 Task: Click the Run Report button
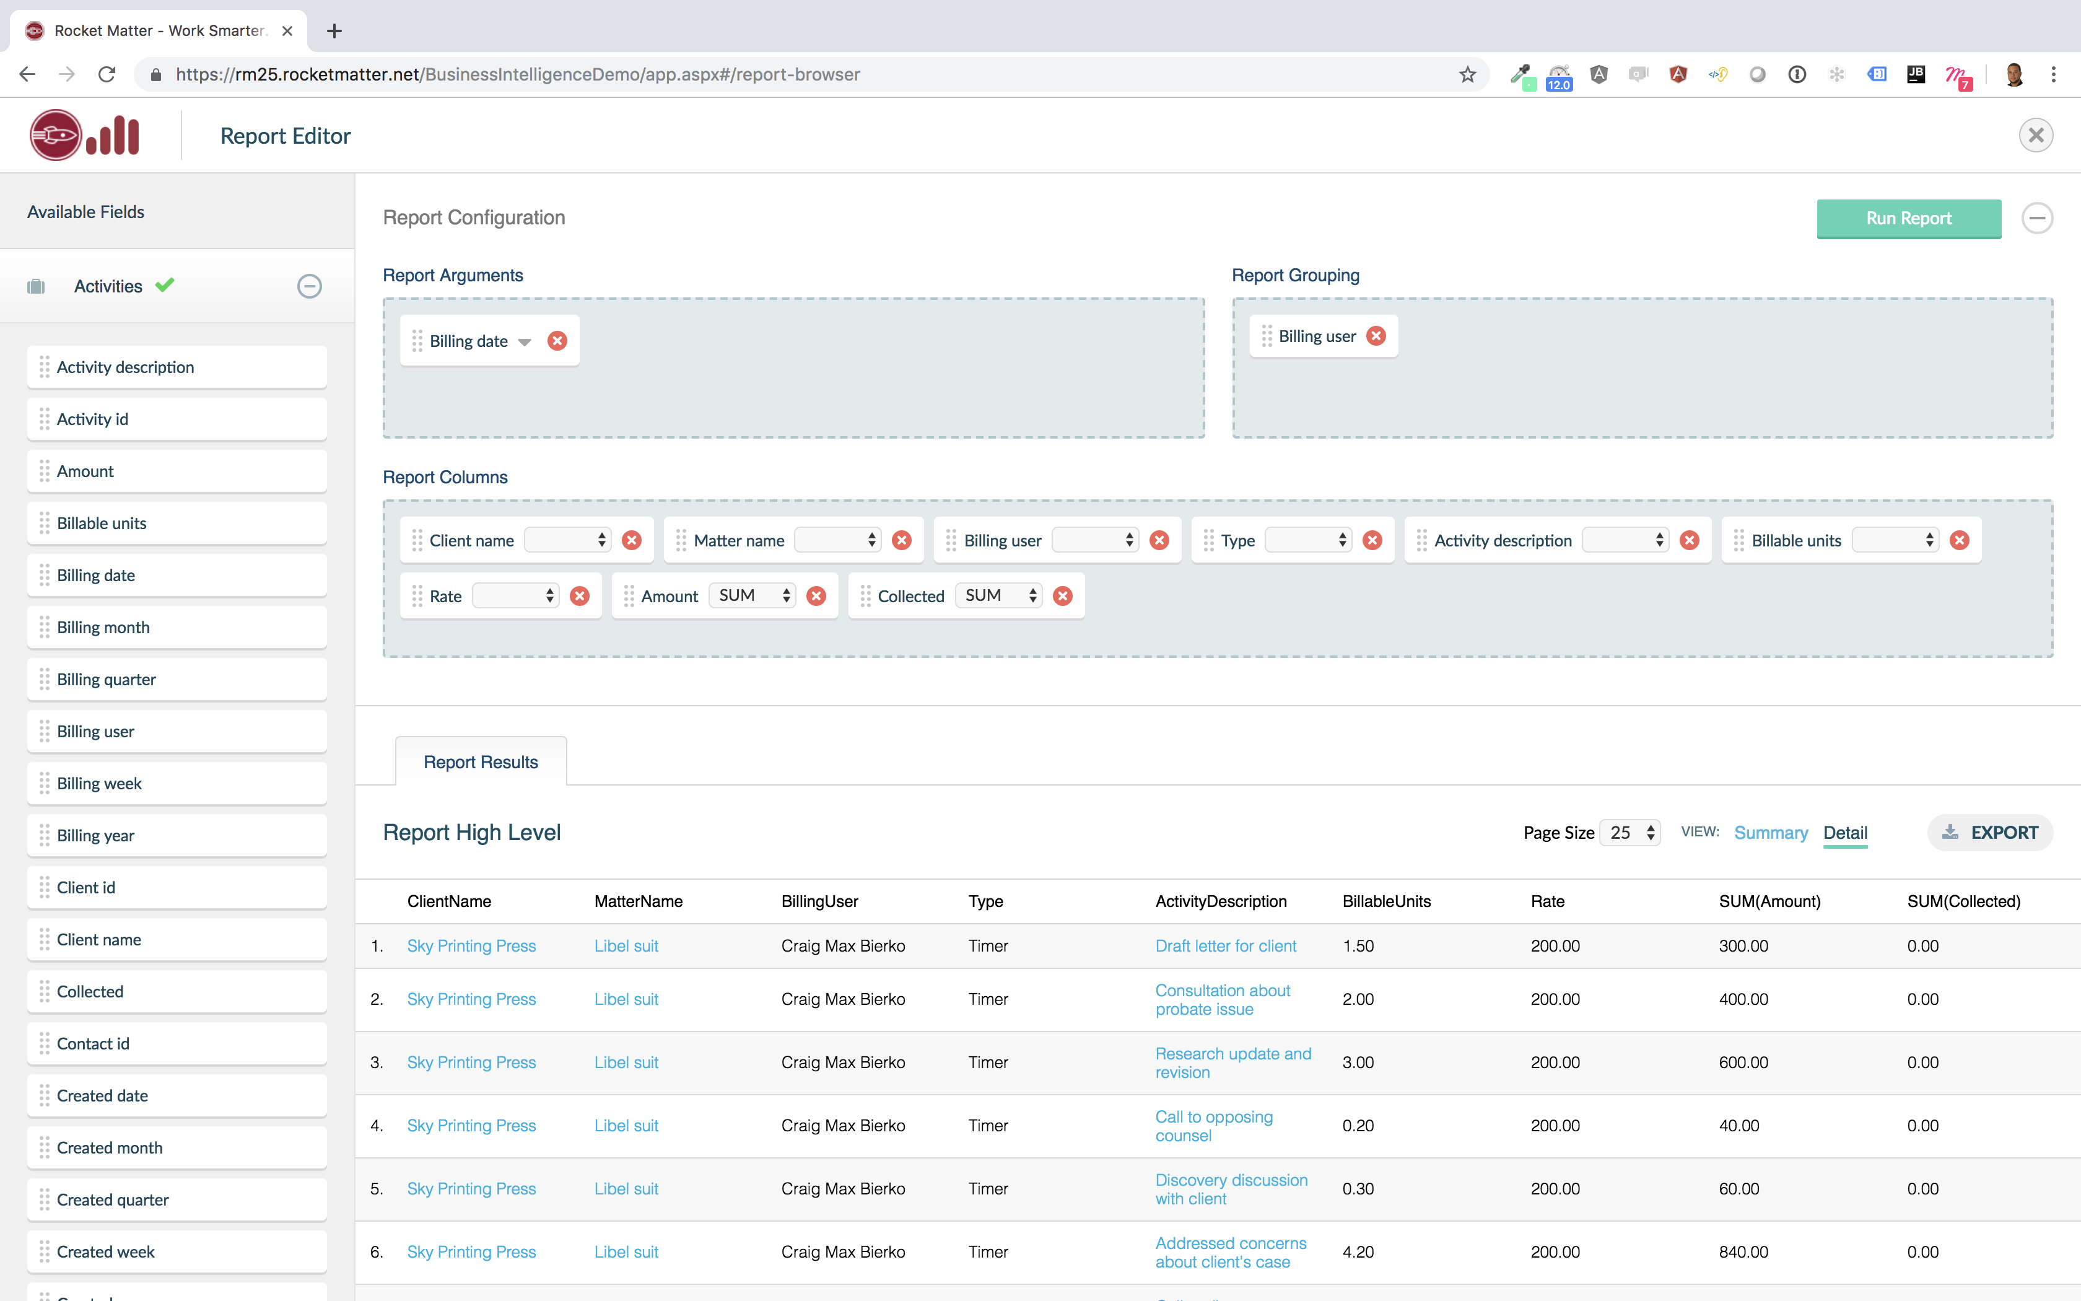tap(1908, 219)
